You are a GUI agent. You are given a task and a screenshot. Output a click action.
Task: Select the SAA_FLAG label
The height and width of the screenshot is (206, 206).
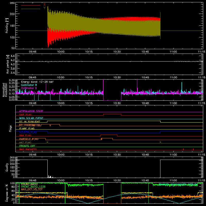25,135
